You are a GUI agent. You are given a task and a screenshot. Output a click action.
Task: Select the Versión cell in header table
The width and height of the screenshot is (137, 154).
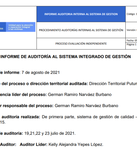pos(132,30)
